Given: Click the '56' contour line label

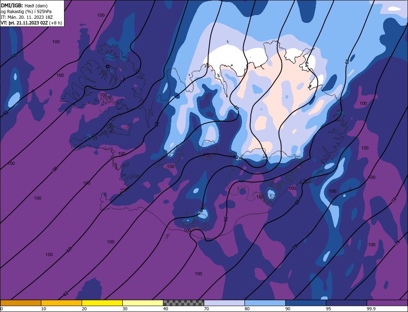Looking at the screenshot, I should pyautogui.click(x=55, y=169).
